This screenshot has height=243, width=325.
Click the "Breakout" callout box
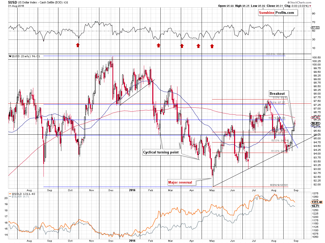click(279, 93)
